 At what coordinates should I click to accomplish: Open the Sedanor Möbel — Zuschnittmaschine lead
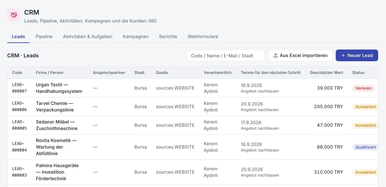coord(57,125)
